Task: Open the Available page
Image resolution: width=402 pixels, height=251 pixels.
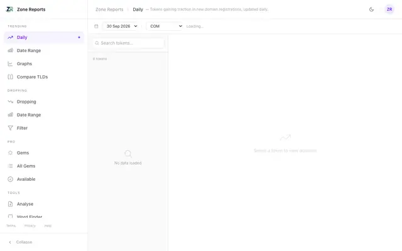Action: click(x=44, y=179)
